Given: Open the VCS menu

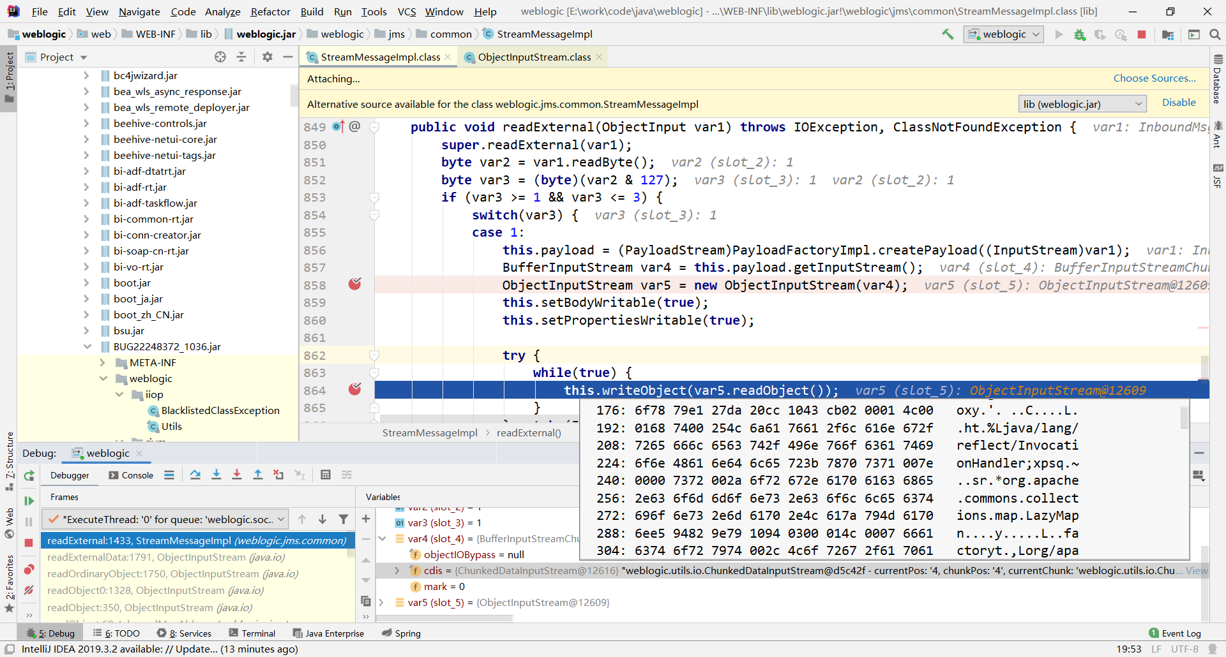Looking at the screenshot, I should (406, 11).
